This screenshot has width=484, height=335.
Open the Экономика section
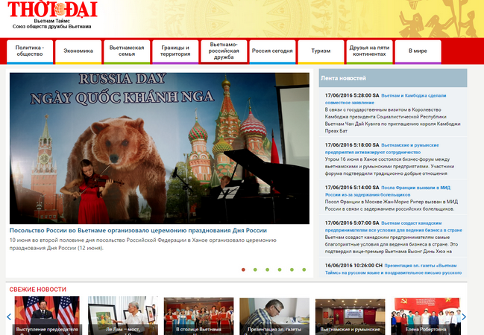[78, 51]
